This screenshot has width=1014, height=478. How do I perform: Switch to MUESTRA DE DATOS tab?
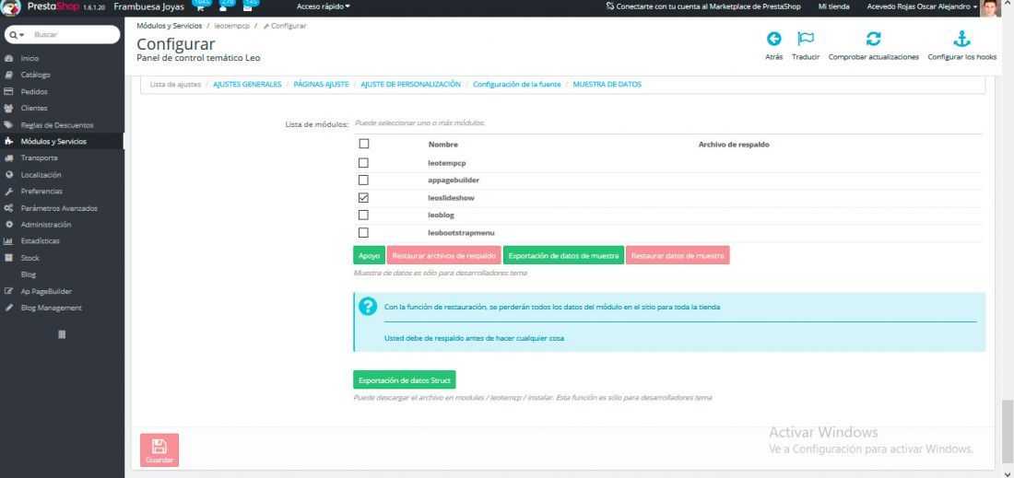tap(607, 85)
